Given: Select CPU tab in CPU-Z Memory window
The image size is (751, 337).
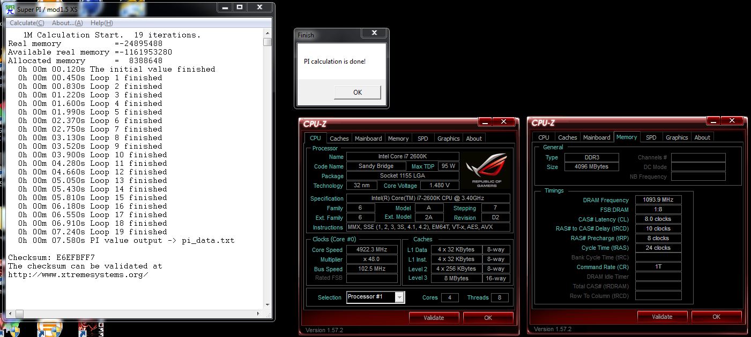Looking at the screenshot, I should 544,137.
